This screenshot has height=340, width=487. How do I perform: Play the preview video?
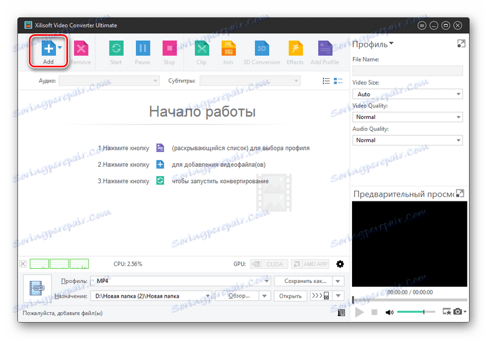pyautogui.click(x=359, y=312)
